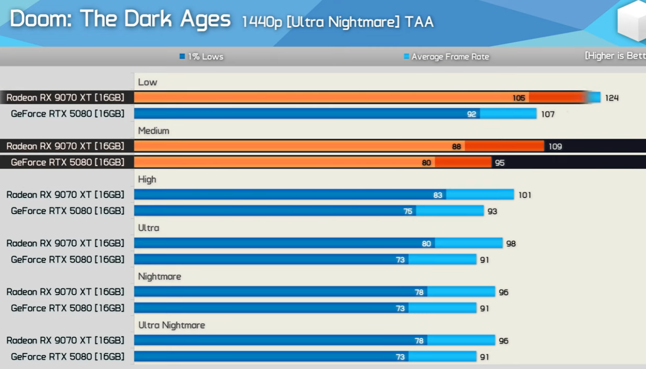Select the "Doom: The Dark Ages" title
Viewport: 646px width, 369px height.
point(120,20)
